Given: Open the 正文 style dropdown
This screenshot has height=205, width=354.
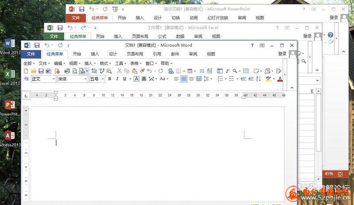Looking at the screenshot, I should click(x=54, y=79).
